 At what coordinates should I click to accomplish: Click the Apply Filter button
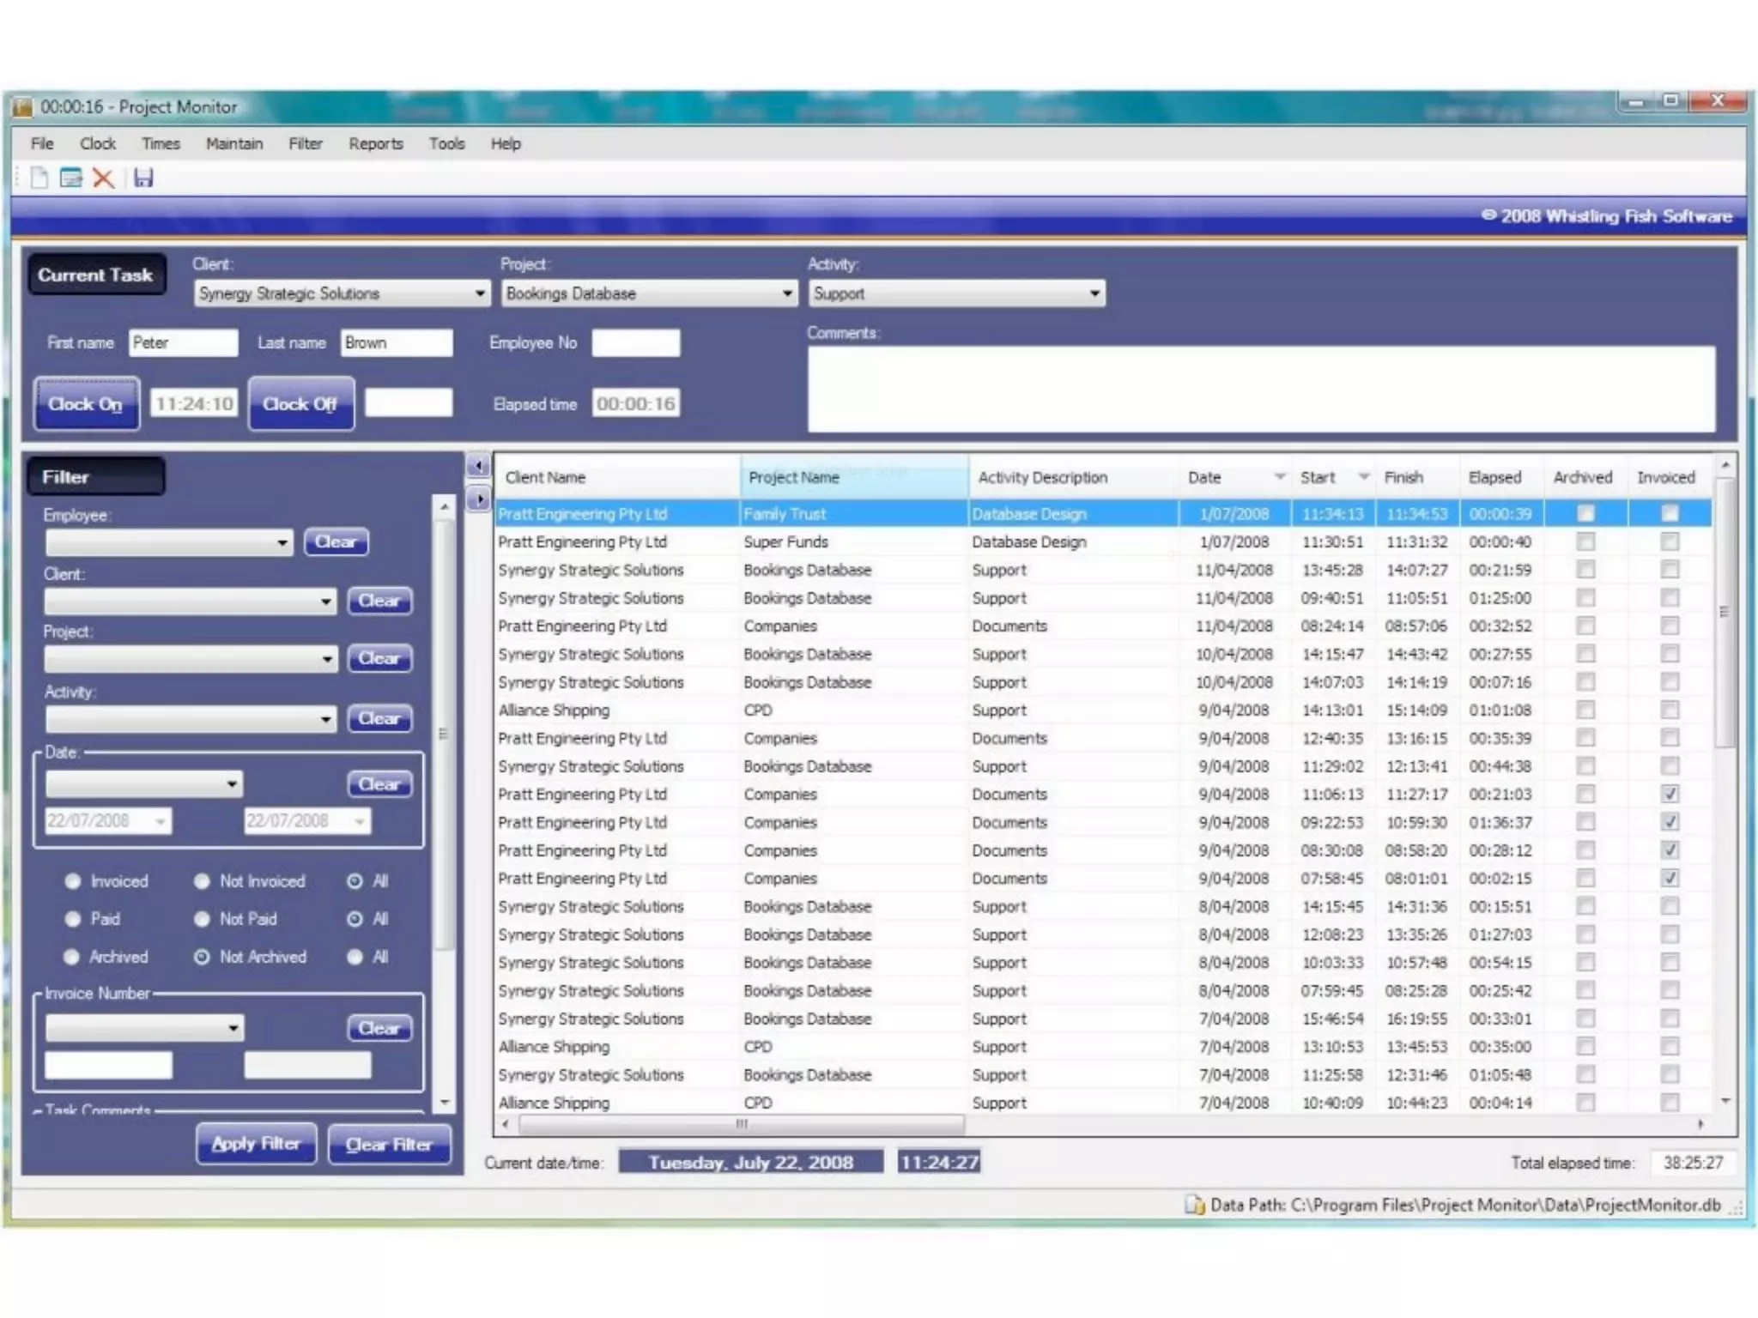[x=256, y=1144]
